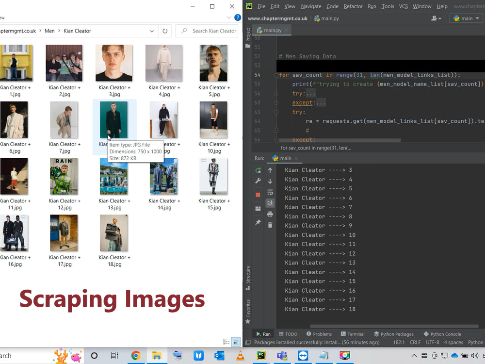
Task: Open the VCS menu
Action: point(404,6)
